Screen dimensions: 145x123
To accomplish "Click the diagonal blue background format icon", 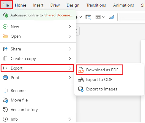I will point(111,17).
